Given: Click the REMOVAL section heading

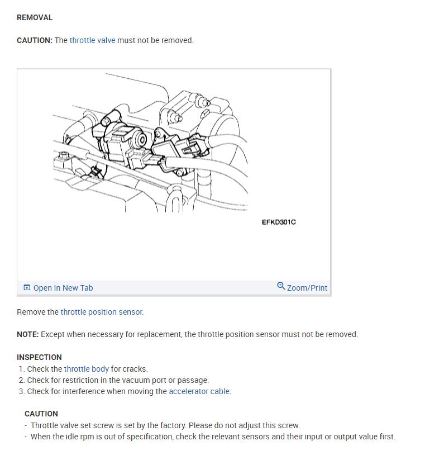Looking at the screenshot, I should tap(35, 18).
